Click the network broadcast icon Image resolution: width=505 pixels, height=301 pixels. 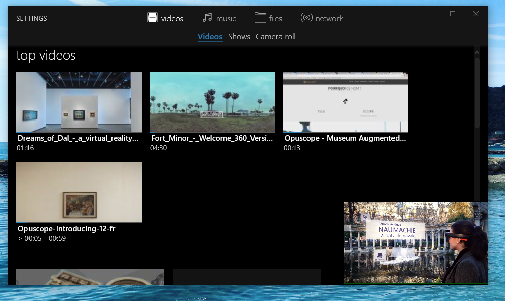[x=306, y=18]
